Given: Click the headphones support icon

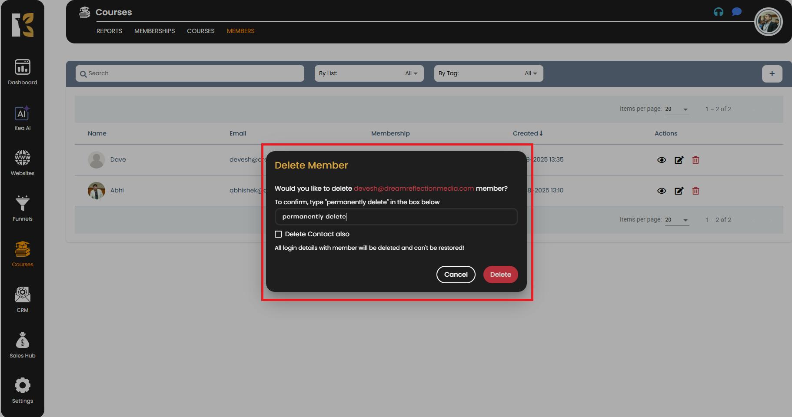Looking at the screenshot, I should [719, 12].
